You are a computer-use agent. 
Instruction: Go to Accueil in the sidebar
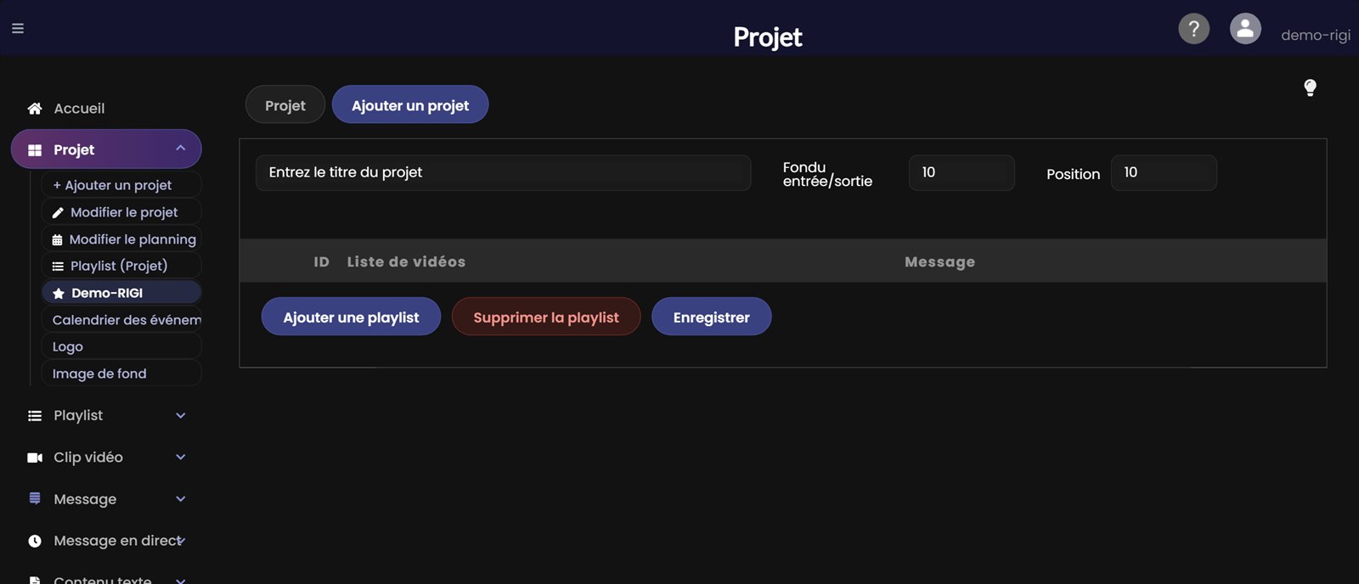click(79, 109)
